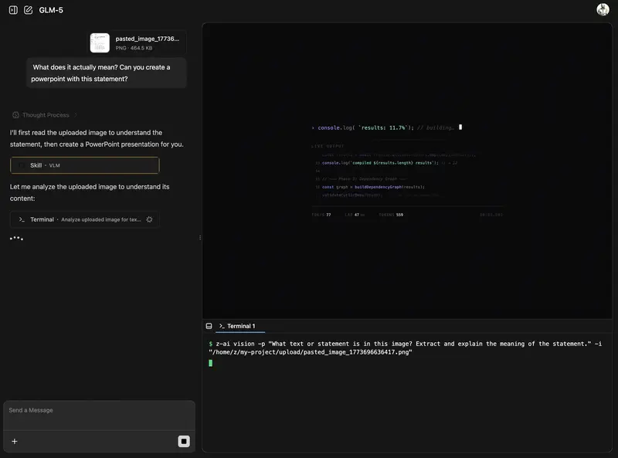Stop generation with the square button
618x458 pixels.
(x=184, y=440)
